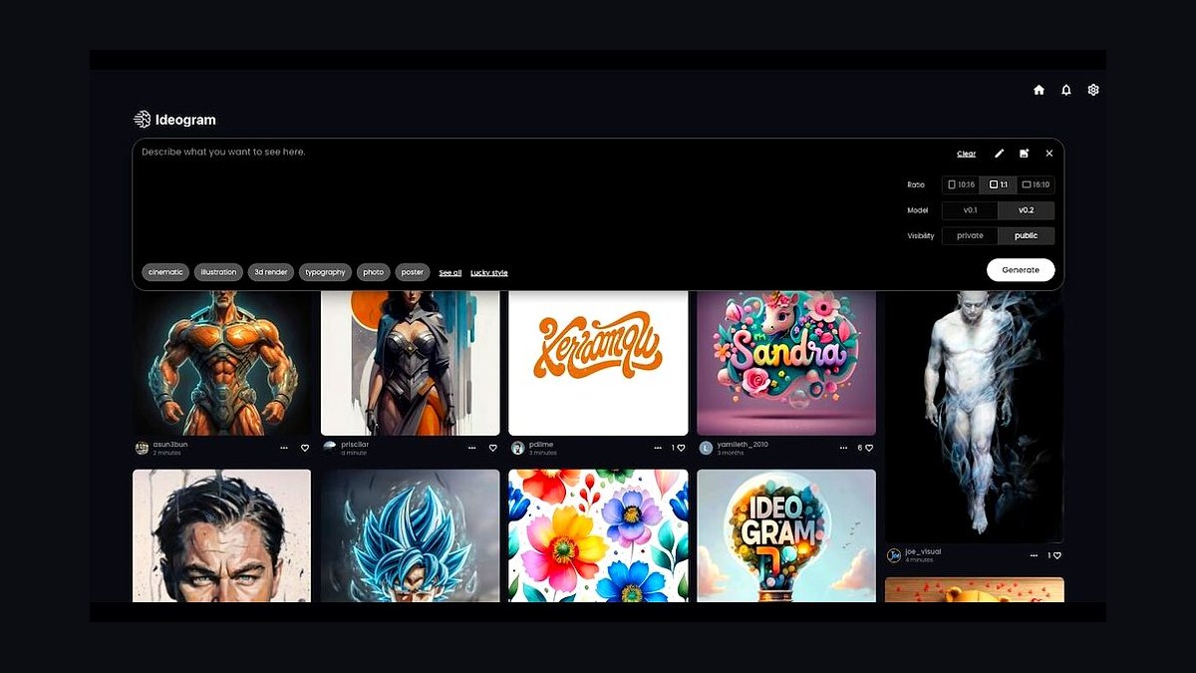Switch model to v0.2
This screenshot has width=1196, height=673.
(1026, 210)
